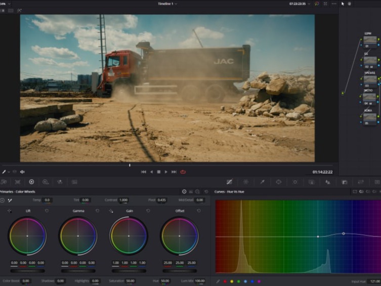Switch primaries to Bars mode
381x286 pixels.
pyautogui.click(x=191, y=192)
